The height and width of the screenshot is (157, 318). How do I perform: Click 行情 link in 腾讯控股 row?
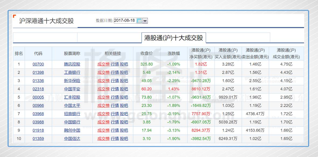[115, 64]
